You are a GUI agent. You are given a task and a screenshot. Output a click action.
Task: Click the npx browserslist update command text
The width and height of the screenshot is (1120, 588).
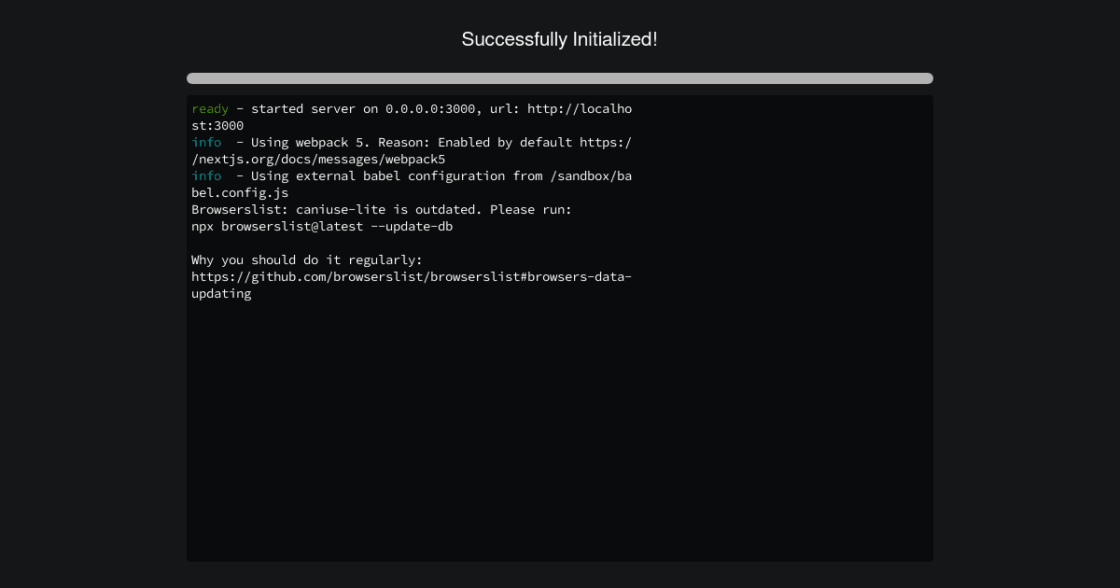[322, 226]
